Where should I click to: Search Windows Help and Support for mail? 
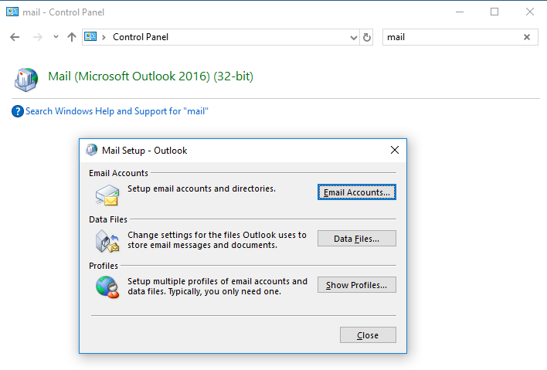coord(117,111)
